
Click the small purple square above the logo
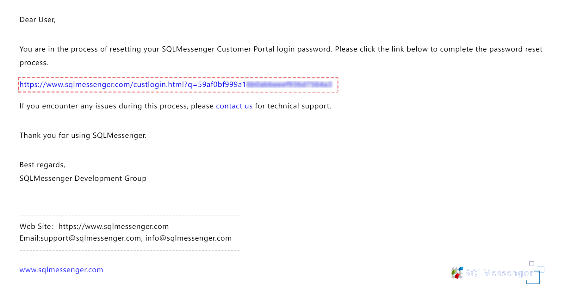(531, 264)
